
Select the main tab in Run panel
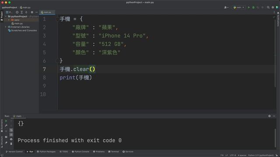coord(18,116)
